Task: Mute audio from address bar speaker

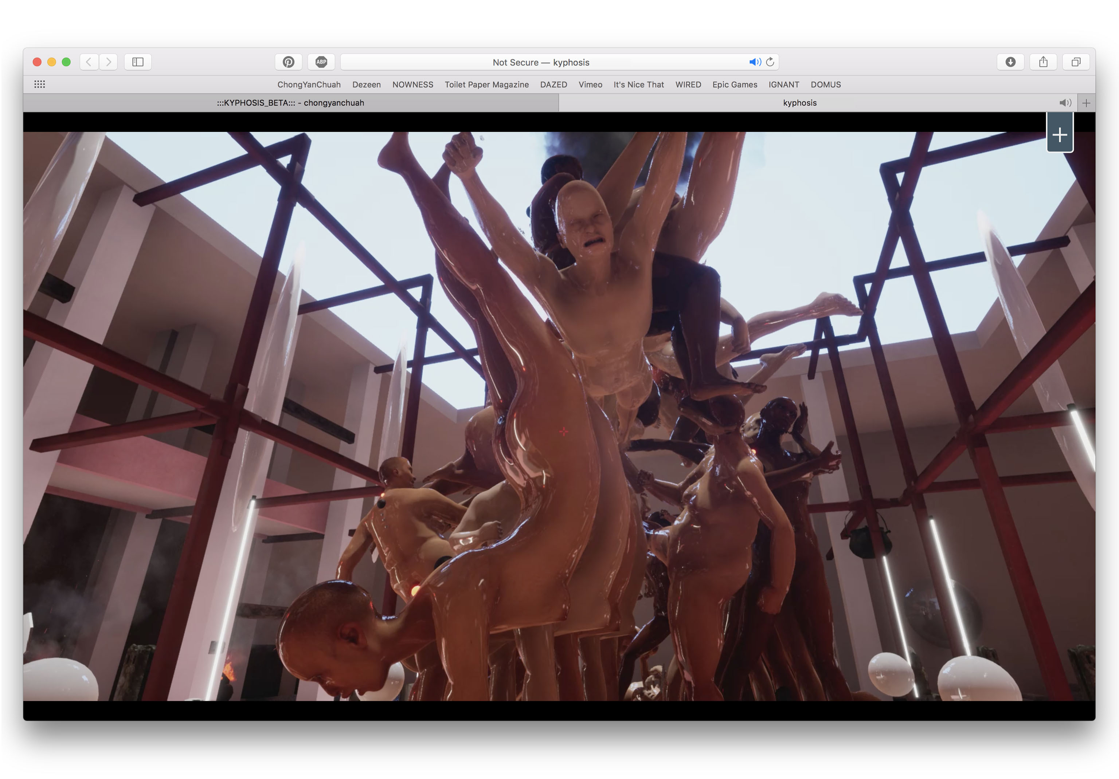Action: (x=755, y=62)
